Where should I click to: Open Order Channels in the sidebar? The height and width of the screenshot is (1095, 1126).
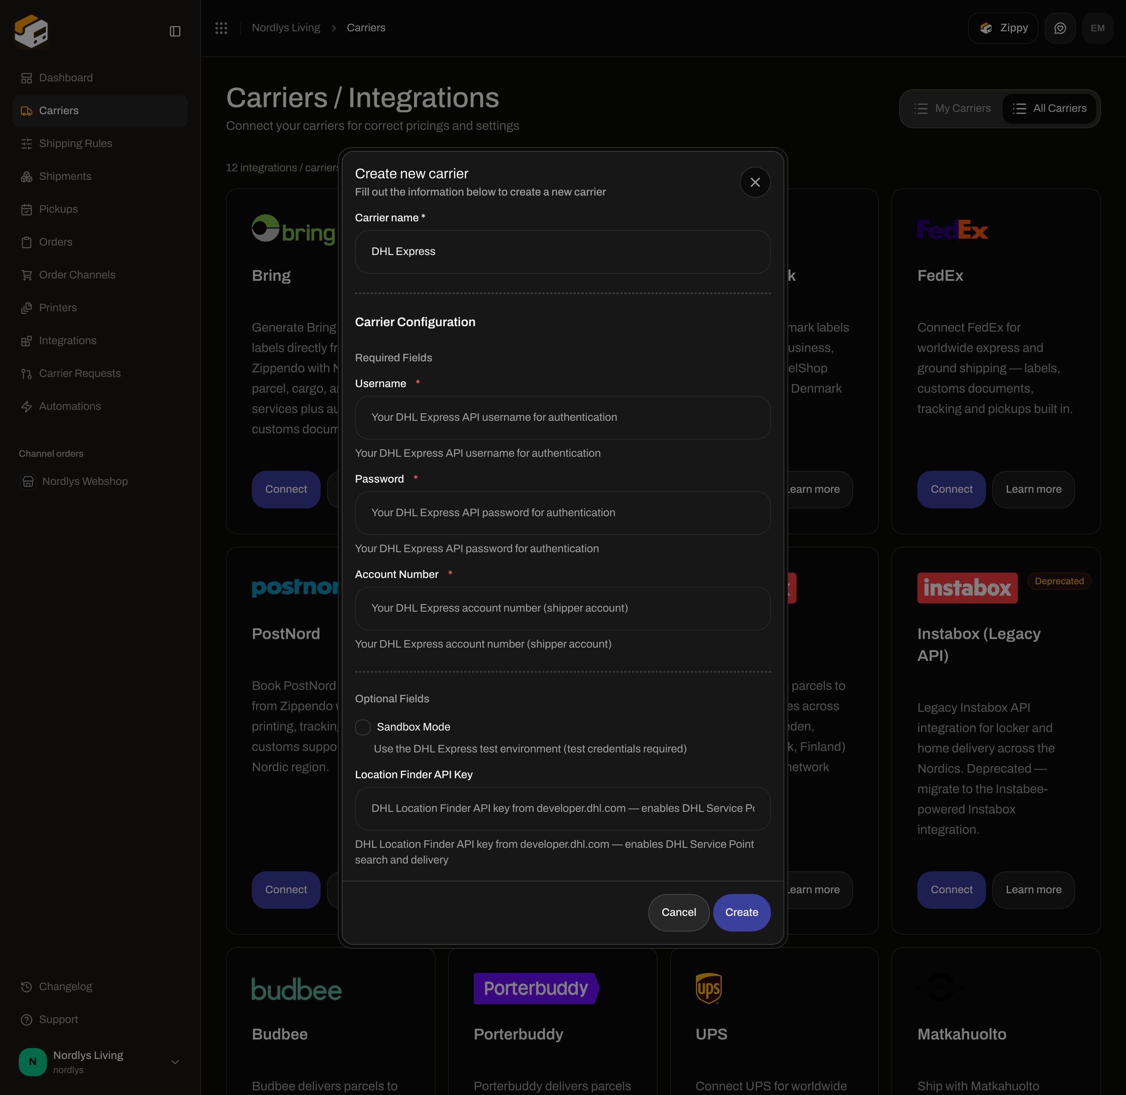99,275
